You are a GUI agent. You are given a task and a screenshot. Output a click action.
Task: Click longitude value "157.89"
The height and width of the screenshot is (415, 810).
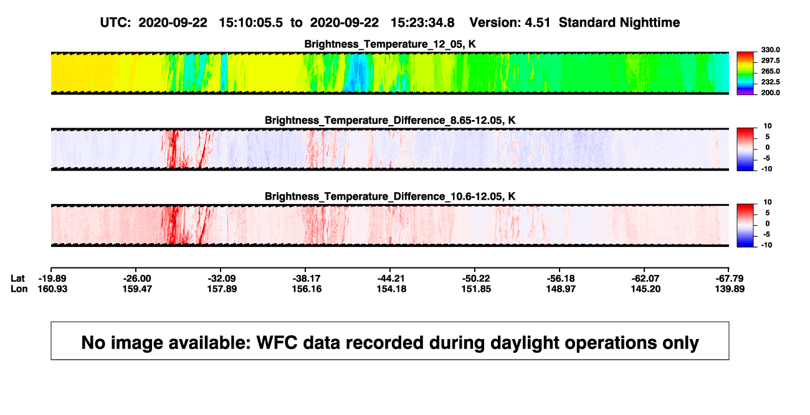pos(221,289)
